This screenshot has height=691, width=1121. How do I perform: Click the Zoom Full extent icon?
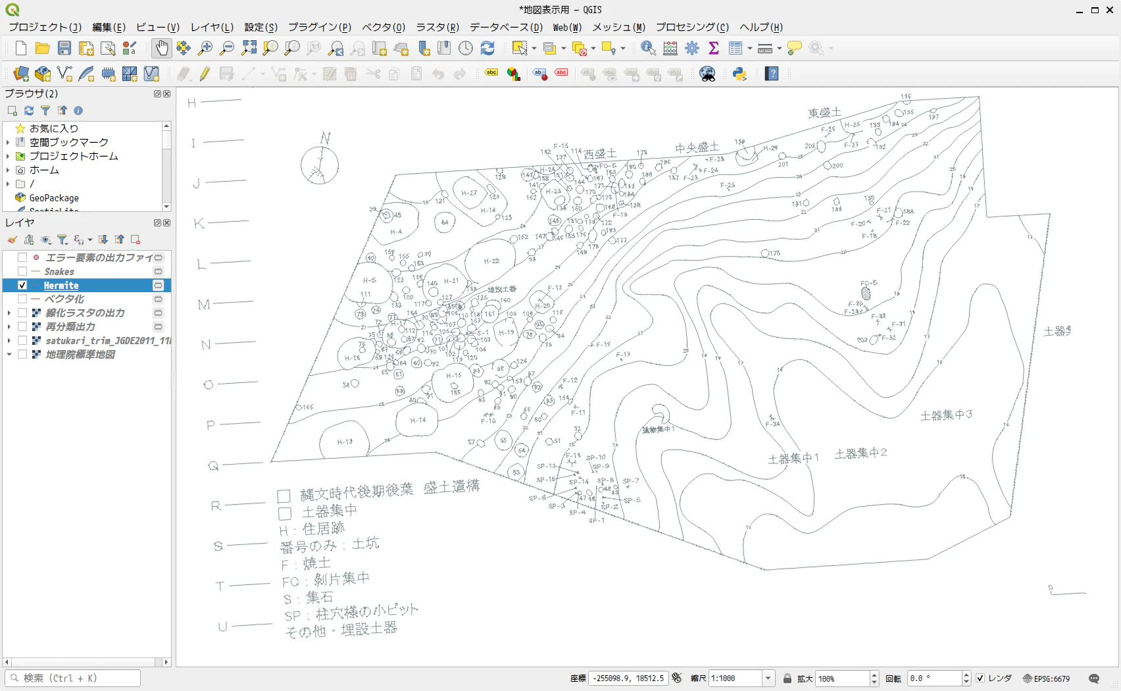tap(249, 48)
